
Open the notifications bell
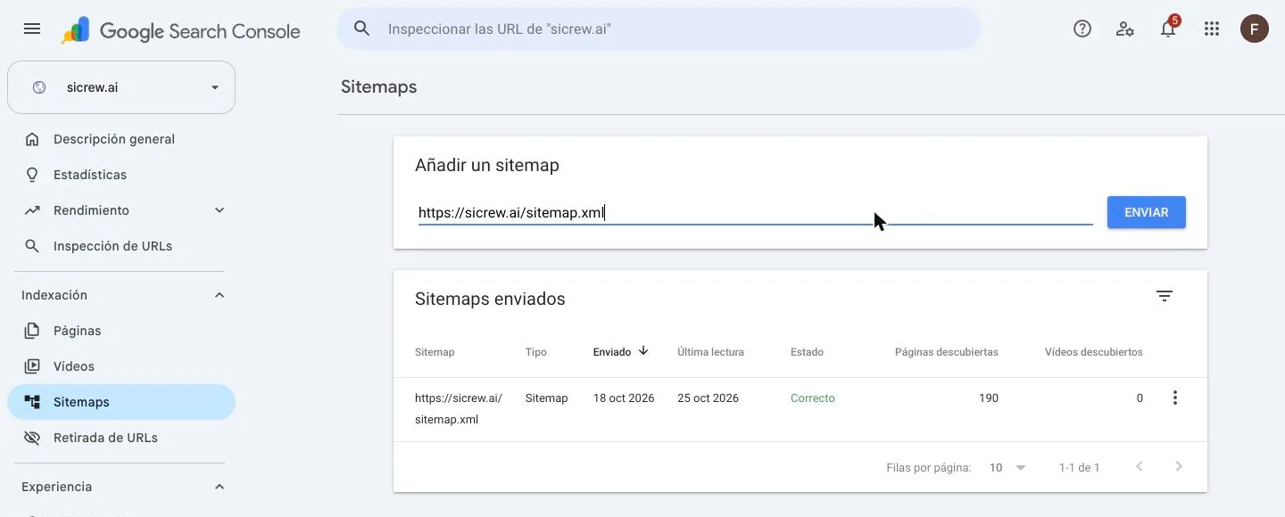coord(1168,29)
